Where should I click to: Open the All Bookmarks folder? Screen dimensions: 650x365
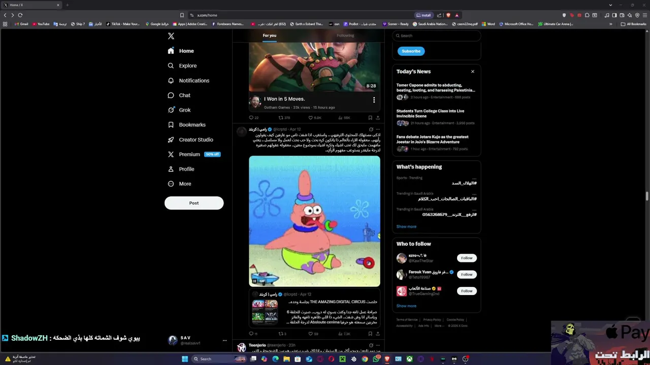(633, 24)
